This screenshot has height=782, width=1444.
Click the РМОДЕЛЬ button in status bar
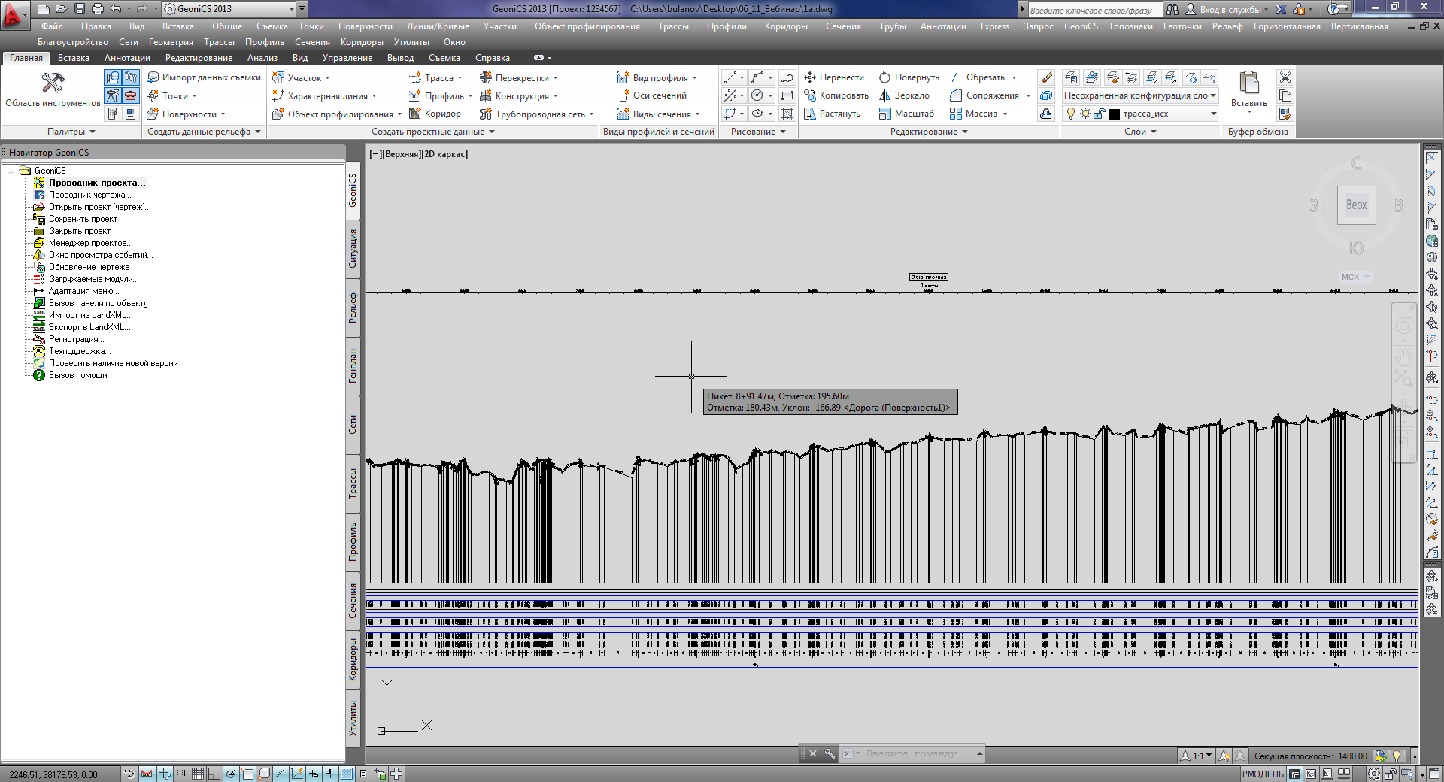[1263, 774]
